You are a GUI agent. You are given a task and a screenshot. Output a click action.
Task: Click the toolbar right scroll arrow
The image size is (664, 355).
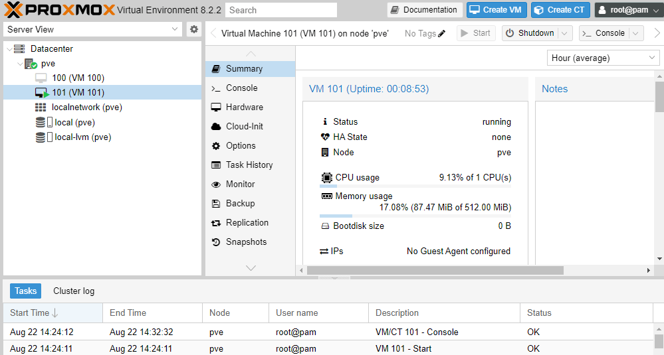point(657,33)
